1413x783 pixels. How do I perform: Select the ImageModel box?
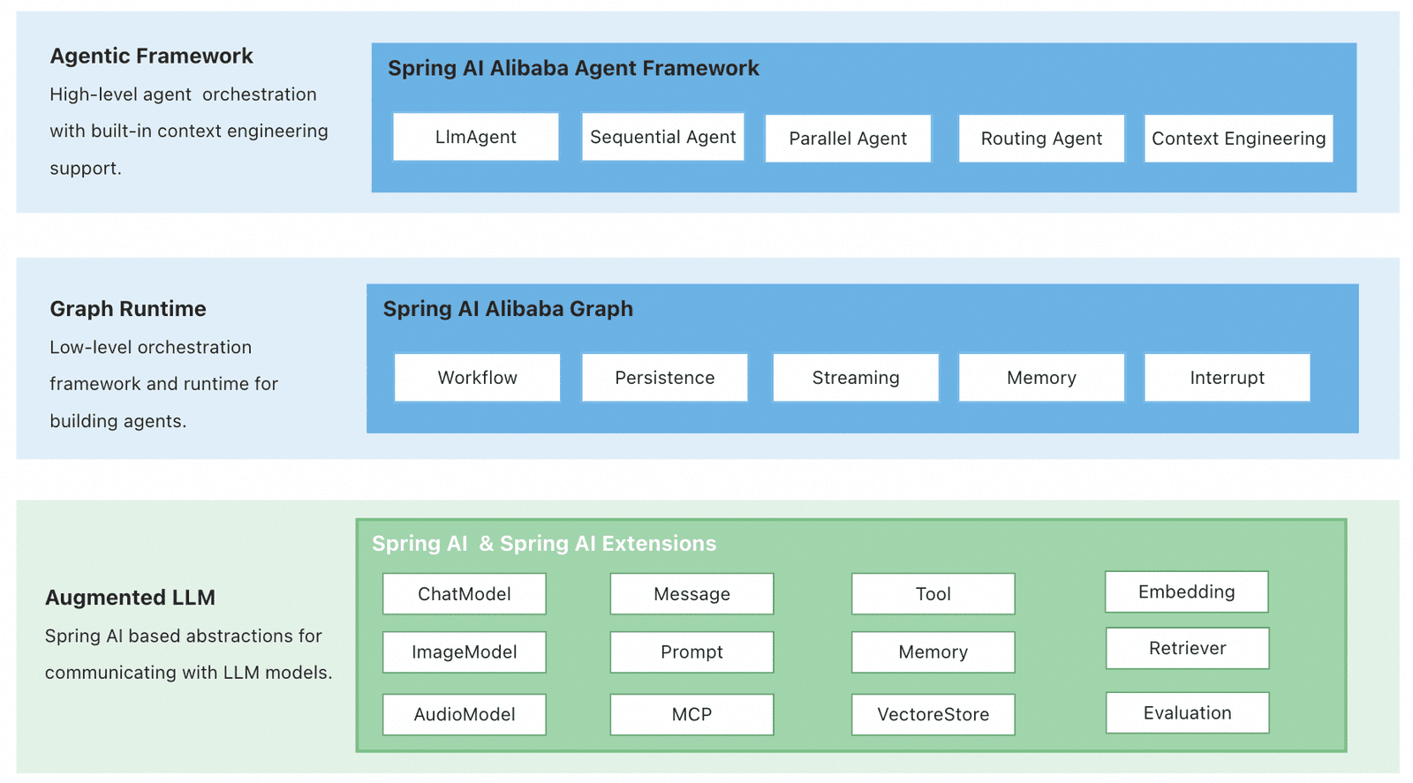[x=465, y=652]
